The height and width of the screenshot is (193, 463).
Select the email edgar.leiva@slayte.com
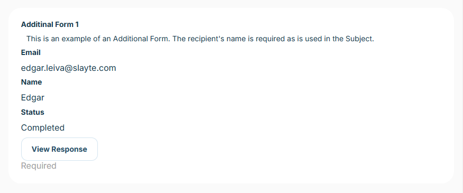[x=68, y=68]
